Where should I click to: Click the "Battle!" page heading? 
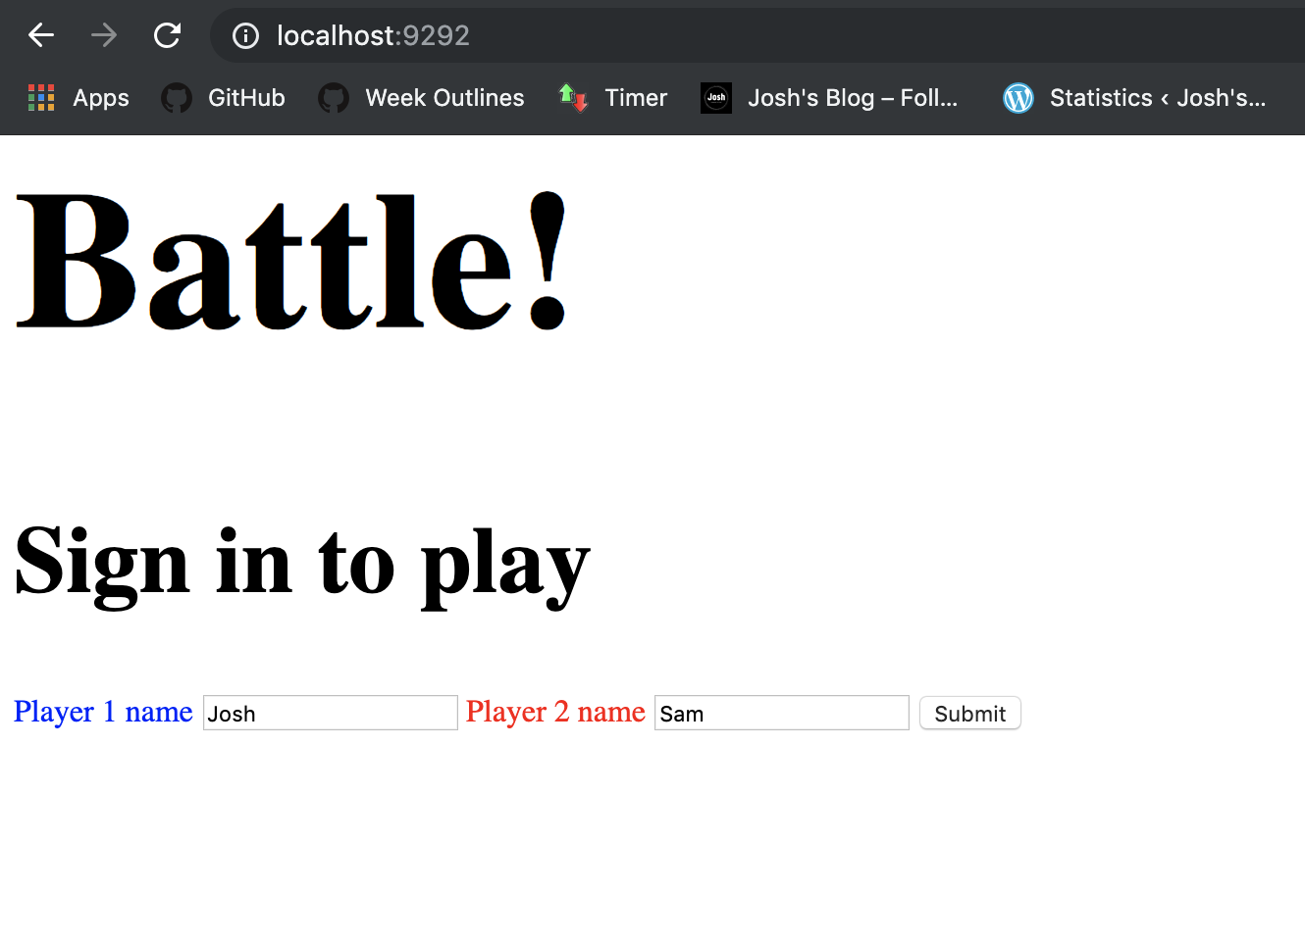click(x=292, y=263)
